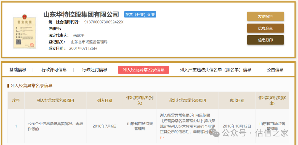298x145 pixels.
Task: Click 山东省市场监督管理局 in the 列入 authority cell
Action: pyautogui.click(x=140, y=126)
